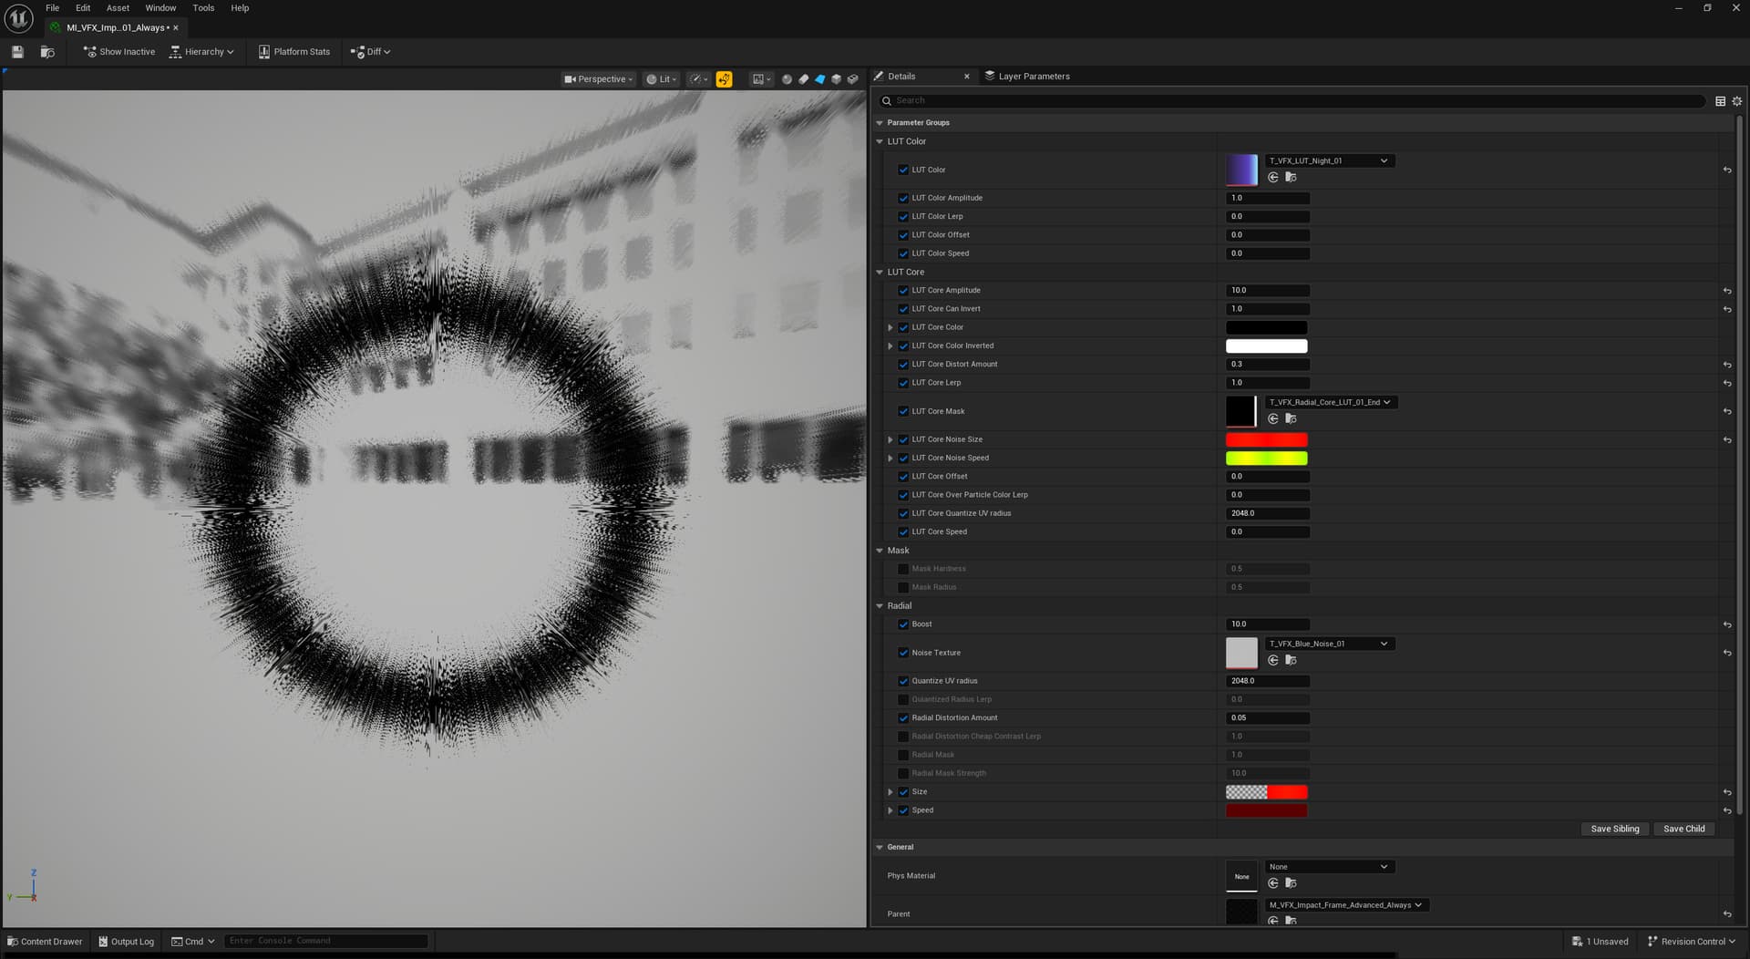Toggle the yellow realtime preview icon
The height and width of the screenshot is (959, 1750).
coord(724,79)
